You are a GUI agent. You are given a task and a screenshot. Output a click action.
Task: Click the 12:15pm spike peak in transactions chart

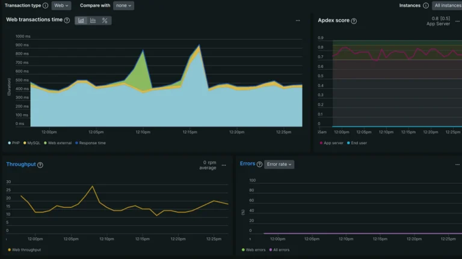click(199, 45)
